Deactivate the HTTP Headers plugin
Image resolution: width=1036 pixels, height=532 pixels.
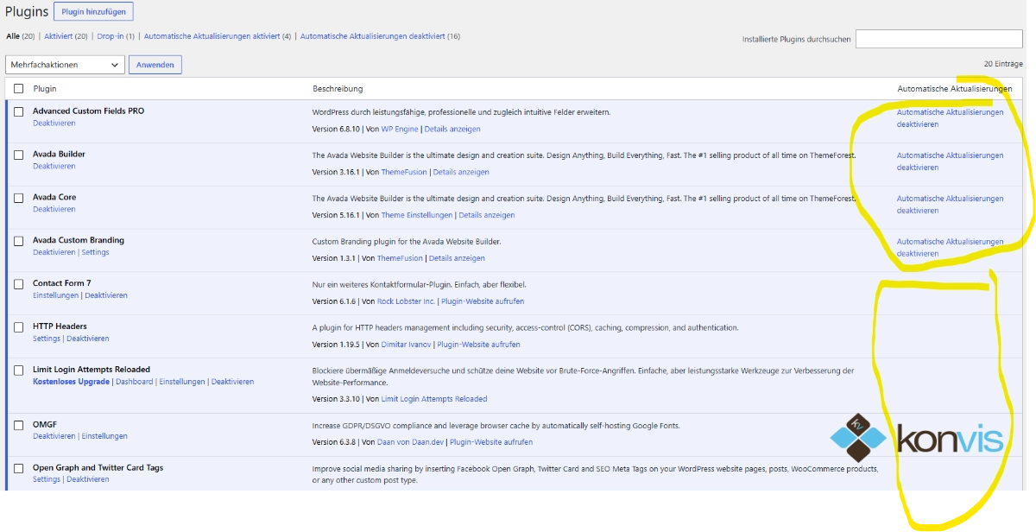(x=88, y=339)
